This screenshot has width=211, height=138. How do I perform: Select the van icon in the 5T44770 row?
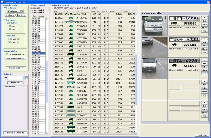click(x=70, y=62)
